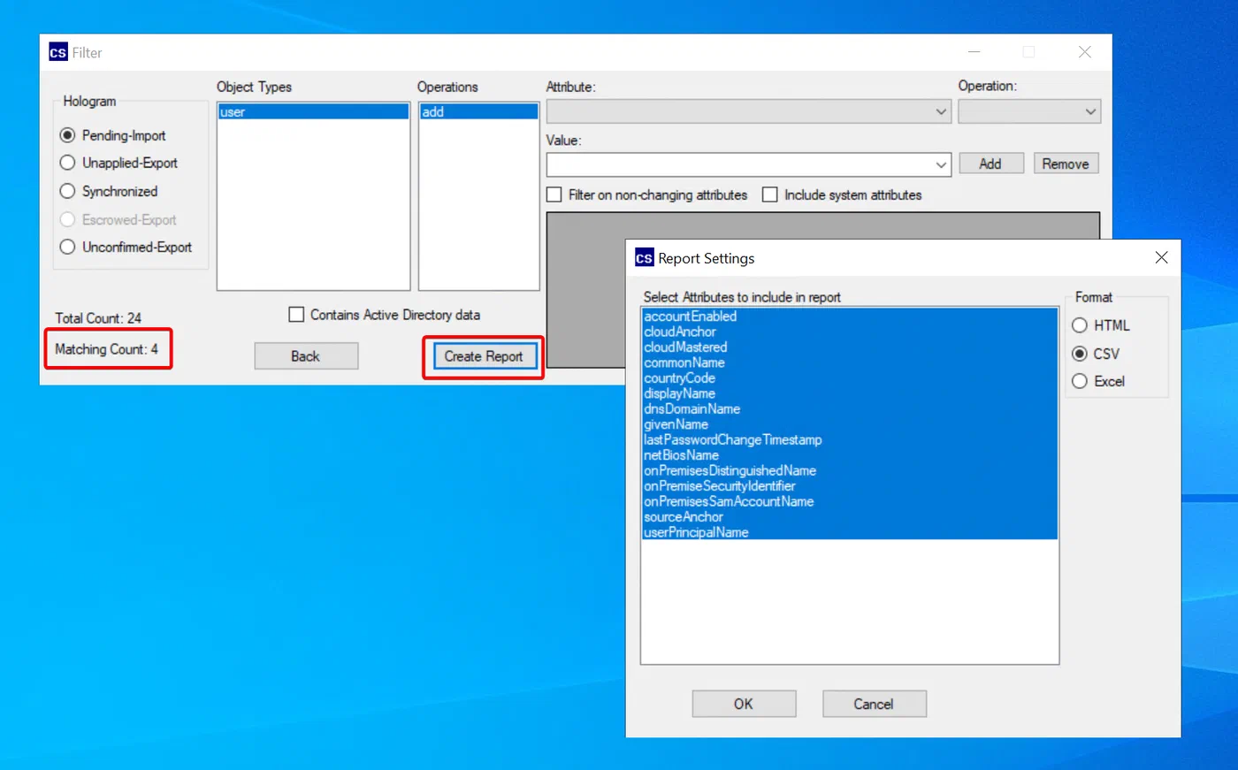
Task: Click onPremiseSecurityIdentifier attribute row
Action: click(x=849, y=486)
